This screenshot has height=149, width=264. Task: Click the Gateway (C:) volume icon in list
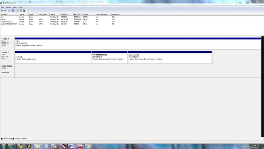pos(2,22)
